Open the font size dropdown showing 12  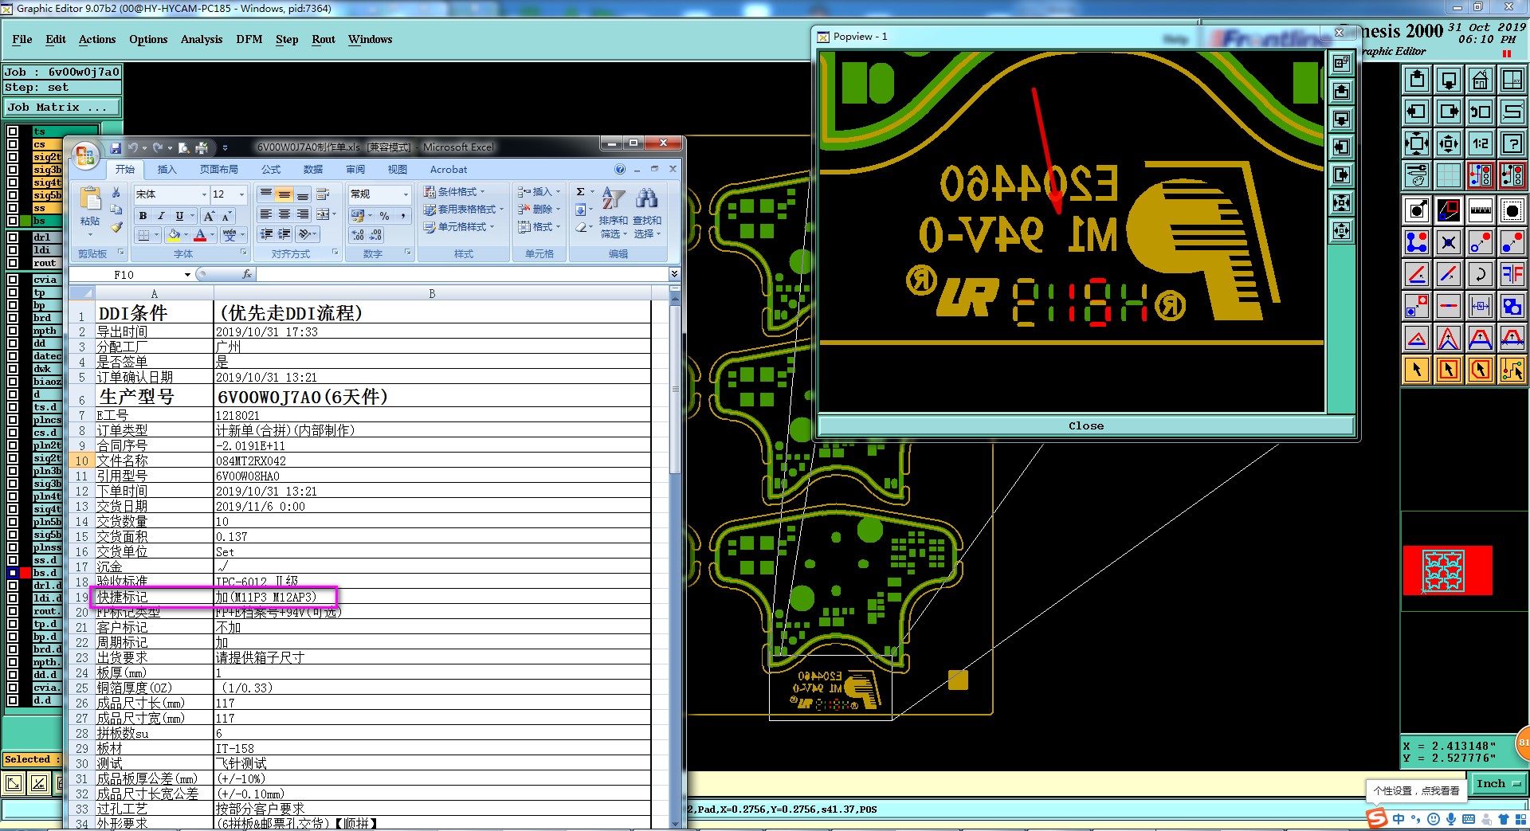(242, 194)
